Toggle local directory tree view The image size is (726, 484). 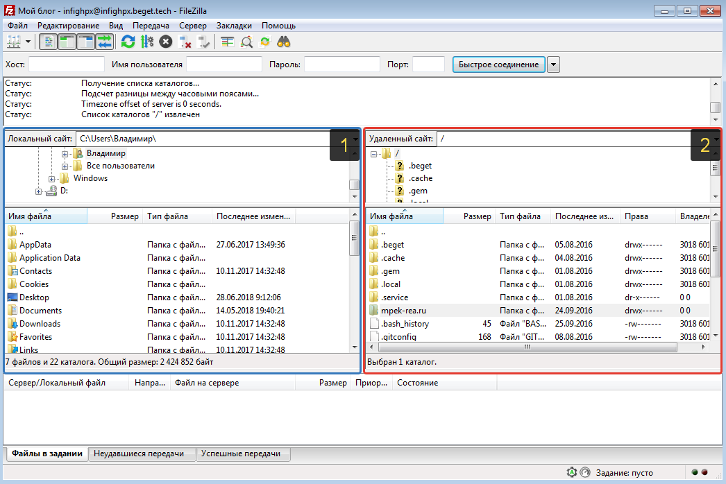click(x=67, y=42)
